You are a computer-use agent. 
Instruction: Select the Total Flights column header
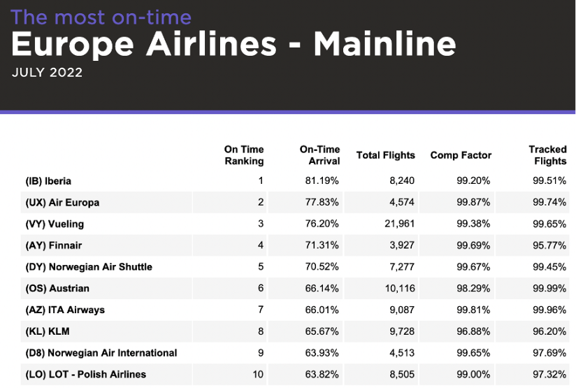coord(385,155)
